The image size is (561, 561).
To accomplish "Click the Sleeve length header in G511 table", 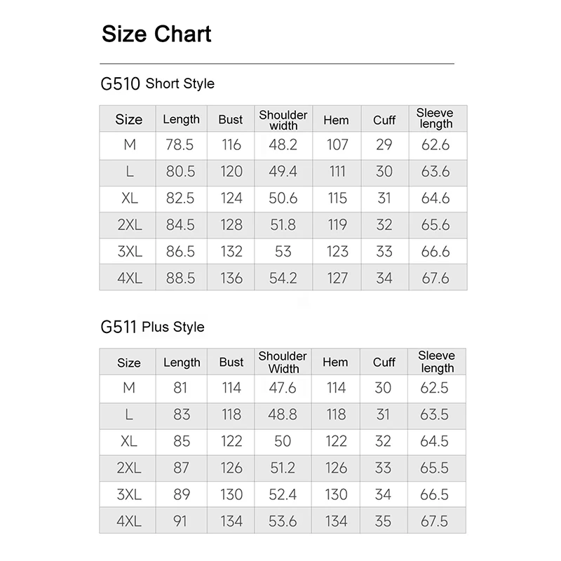I will (436, 362).
